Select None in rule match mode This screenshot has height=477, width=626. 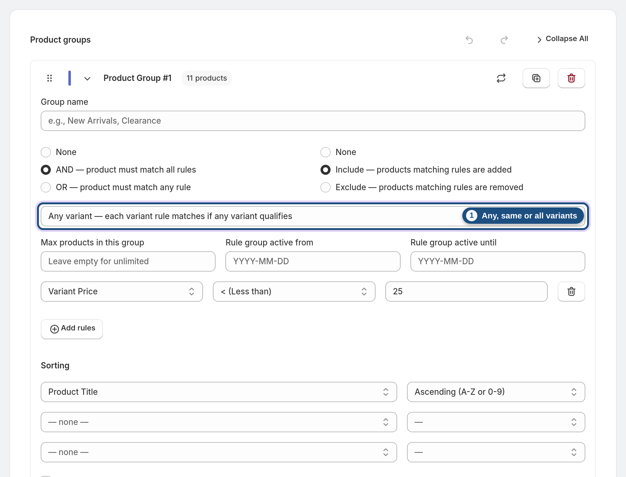click(59, 152)
